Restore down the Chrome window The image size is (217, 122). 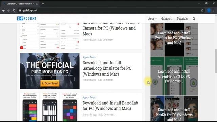[x=206, y=3]
